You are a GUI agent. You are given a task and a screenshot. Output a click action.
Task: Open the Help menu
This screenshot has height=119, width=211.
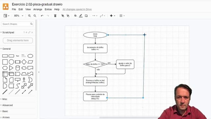tap(57, 9)
